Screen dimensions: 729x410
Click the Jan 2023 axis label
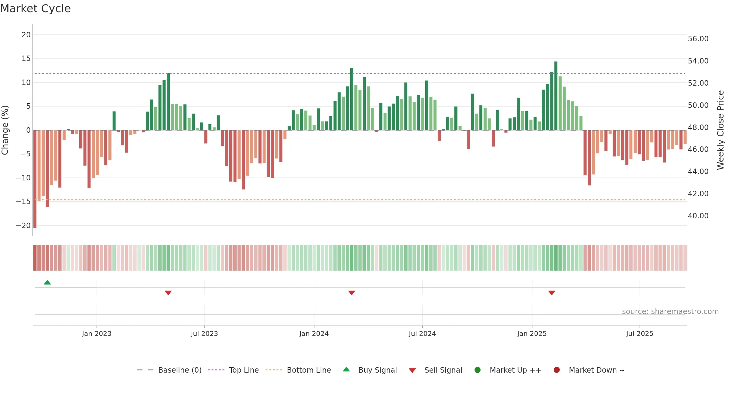point(97,333)
